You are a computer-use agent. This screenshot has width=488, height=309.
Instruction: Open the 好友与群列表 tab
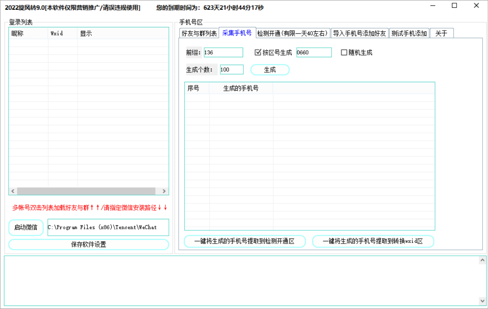(x=200, y=33)
